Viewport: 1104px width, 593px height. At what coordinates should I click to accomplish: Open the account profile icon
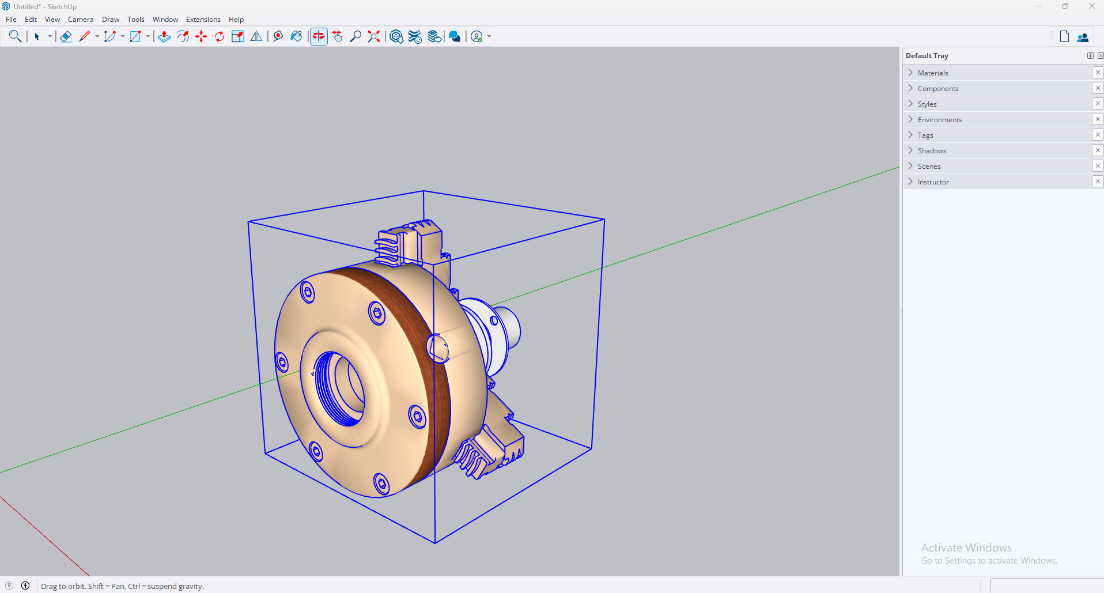(477, 36)
